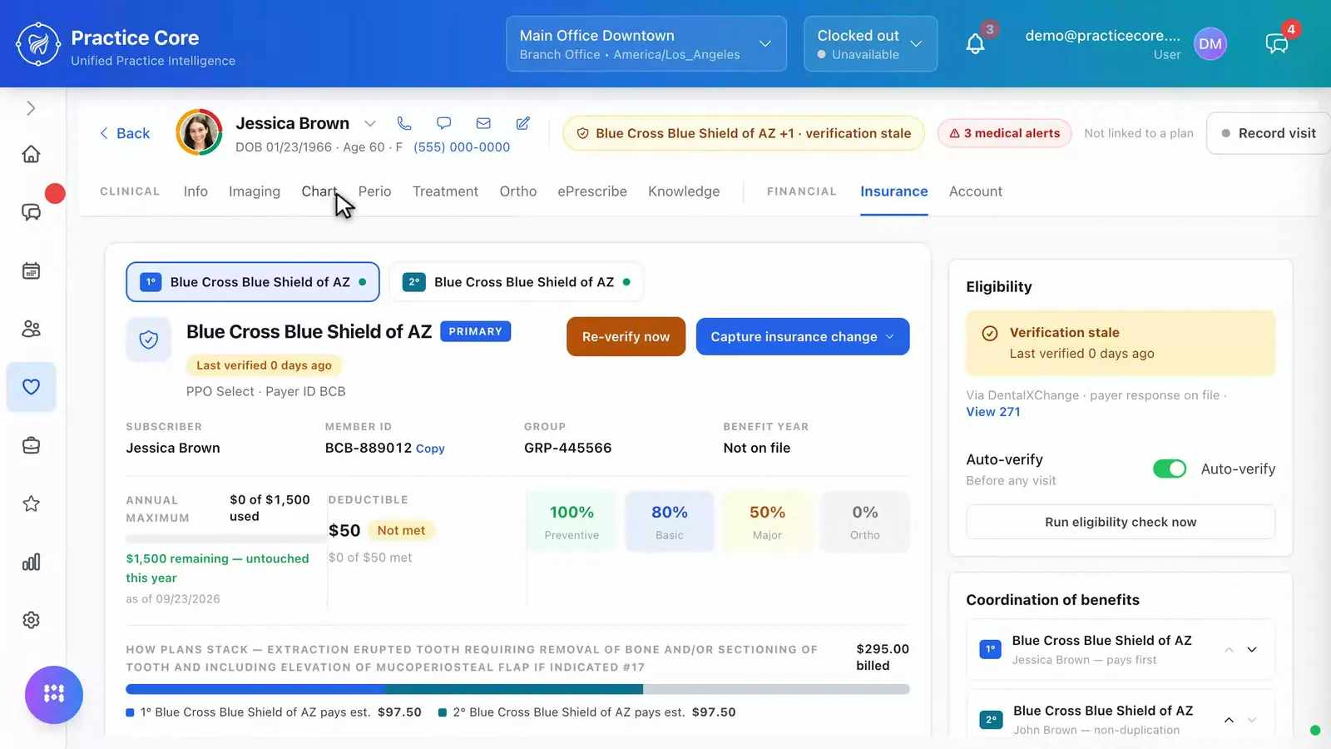Image resolution: width=1331 pixels, height=749 pixels.
Task: Open the Main Office Downtown branch dropdown
Action: (x=646, y=44)
